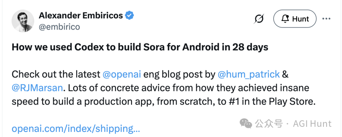Click the bold Codex Sora headline
Image resolution: width=342 pixels, height=137 pixels.
point(140,47)
